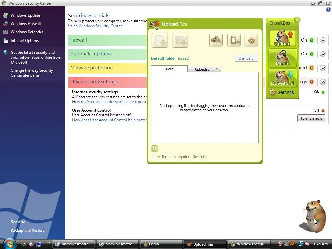Expand the green arrow beside Turn off computer
This screenshot has height=249, width=332.
(158, 157)
